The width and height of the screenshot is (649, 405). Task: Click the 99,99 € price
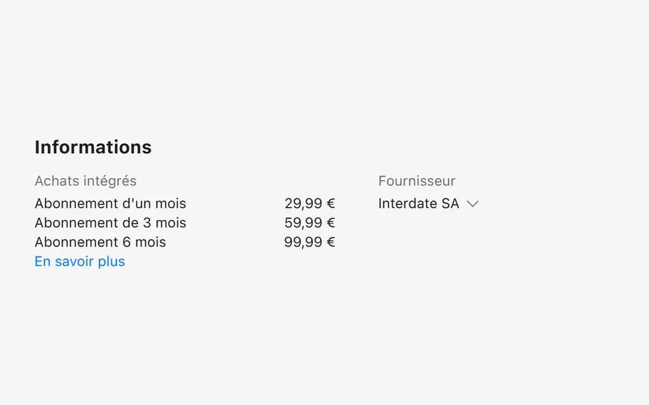(310, 242)
